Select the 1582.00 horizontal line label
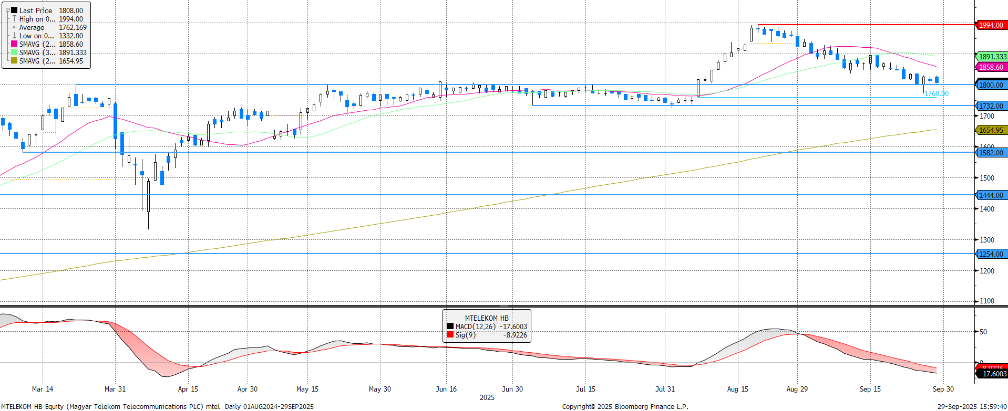1008x411 pixels. [991, 153]
